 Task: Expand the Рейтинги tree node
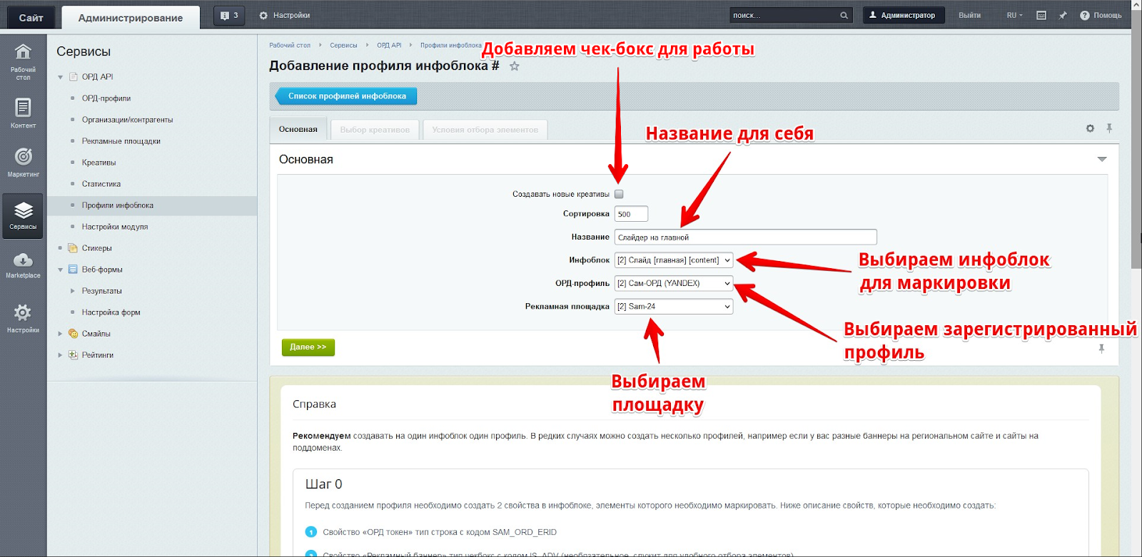[60, 355]
